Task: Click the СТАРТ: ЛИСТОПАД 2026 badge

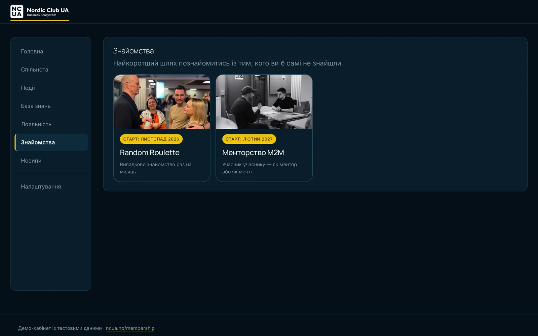Action: [151, 139]
